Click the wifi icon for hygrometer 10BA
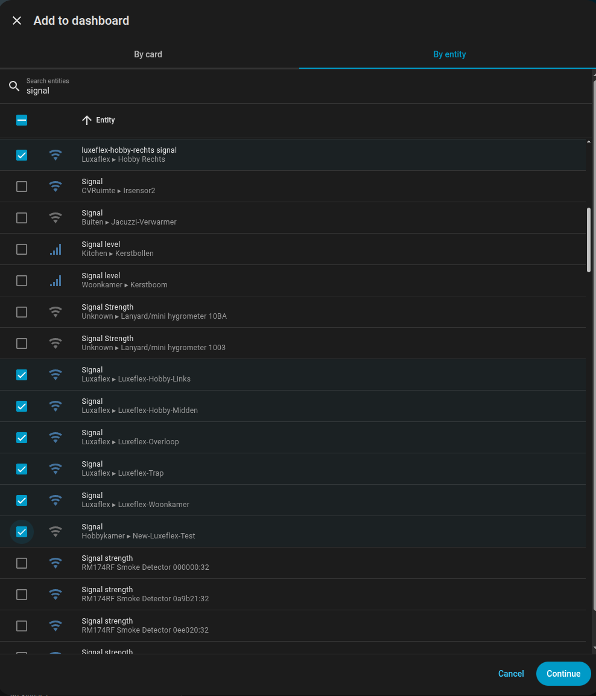 click(x=55, y=312)
